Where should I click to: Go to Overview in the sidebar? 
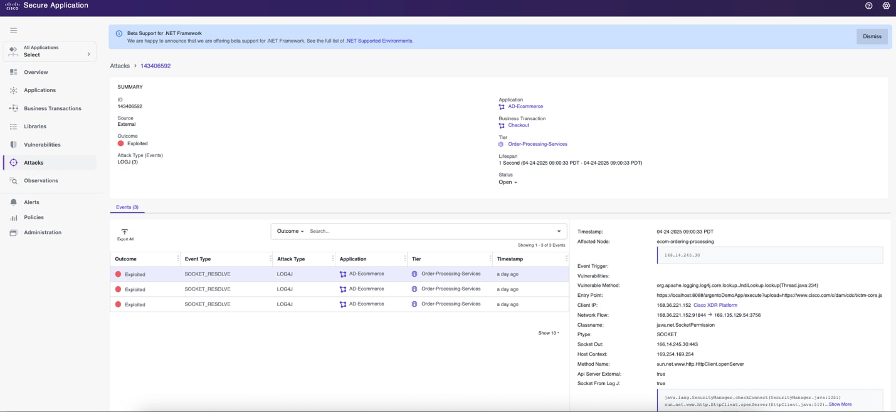click(x=36, y=72)
